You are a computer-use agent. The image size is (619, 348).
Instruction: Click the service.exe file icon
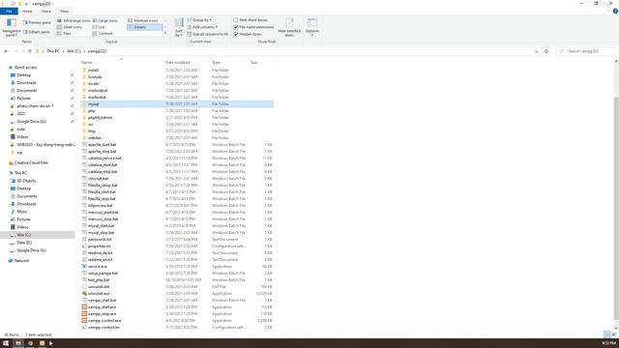pyautogui.click(x=84, y=267)
